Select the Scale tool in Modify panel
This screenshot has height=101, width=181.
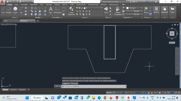[x=36, y=14]
